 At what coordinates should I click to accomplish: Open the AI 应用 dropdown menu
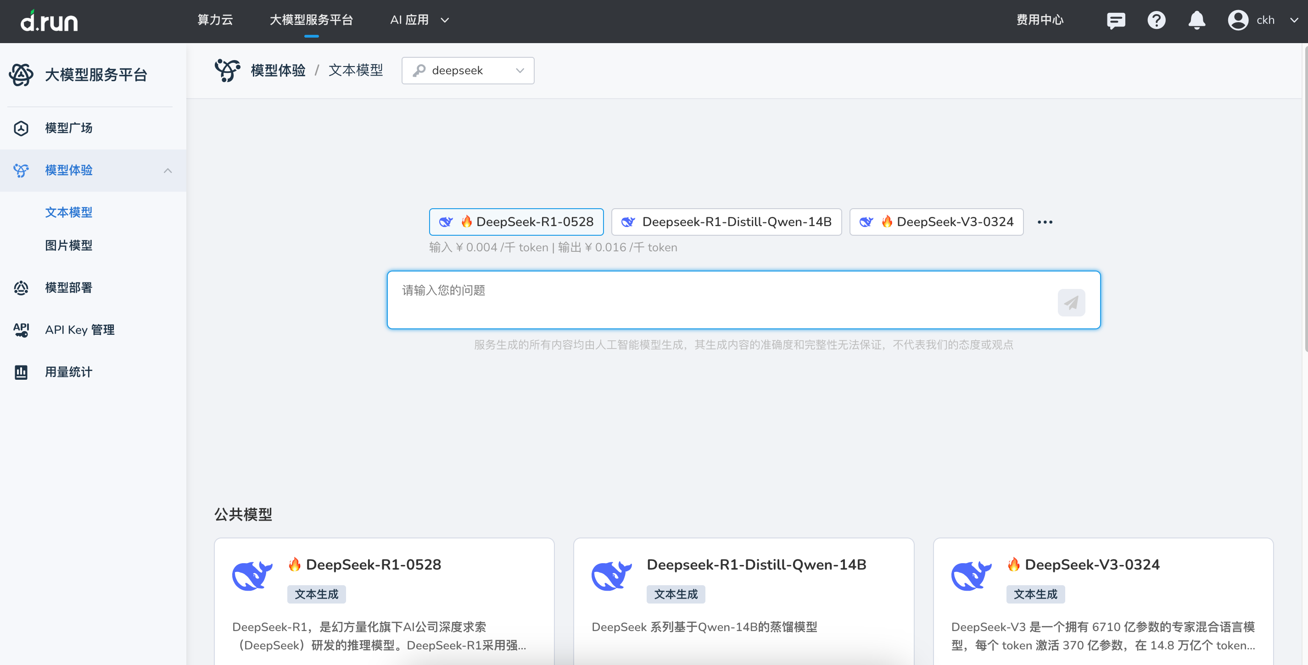[x=419, y=20]
